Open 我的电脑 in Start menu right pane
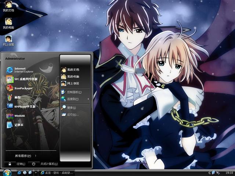 coord(70,77)
